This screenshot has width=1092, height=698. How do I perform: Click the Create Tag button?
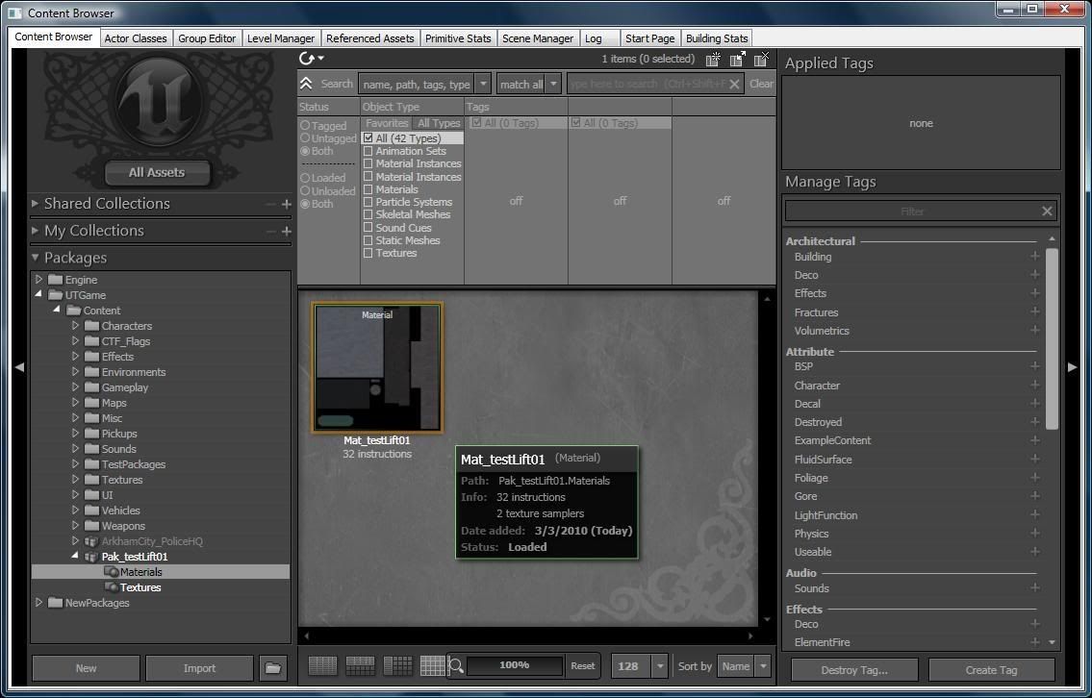991,670
